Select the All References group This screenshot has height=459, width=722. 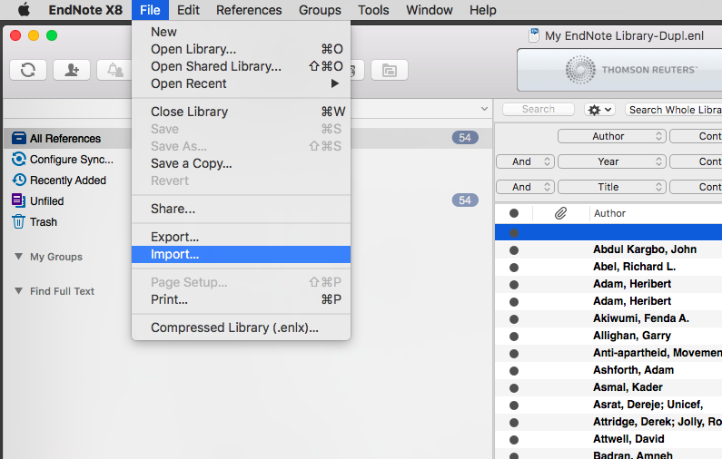coord(67,138)
